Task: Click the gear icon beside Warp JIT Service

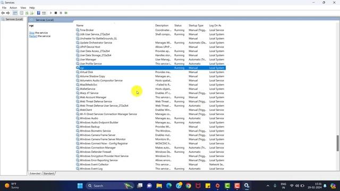Action: pyautogui.click(x=78, y=93)
